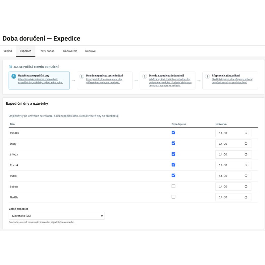265x265 pixels.
Task: Open the Dopravci tab
Action: coord(90,51)
